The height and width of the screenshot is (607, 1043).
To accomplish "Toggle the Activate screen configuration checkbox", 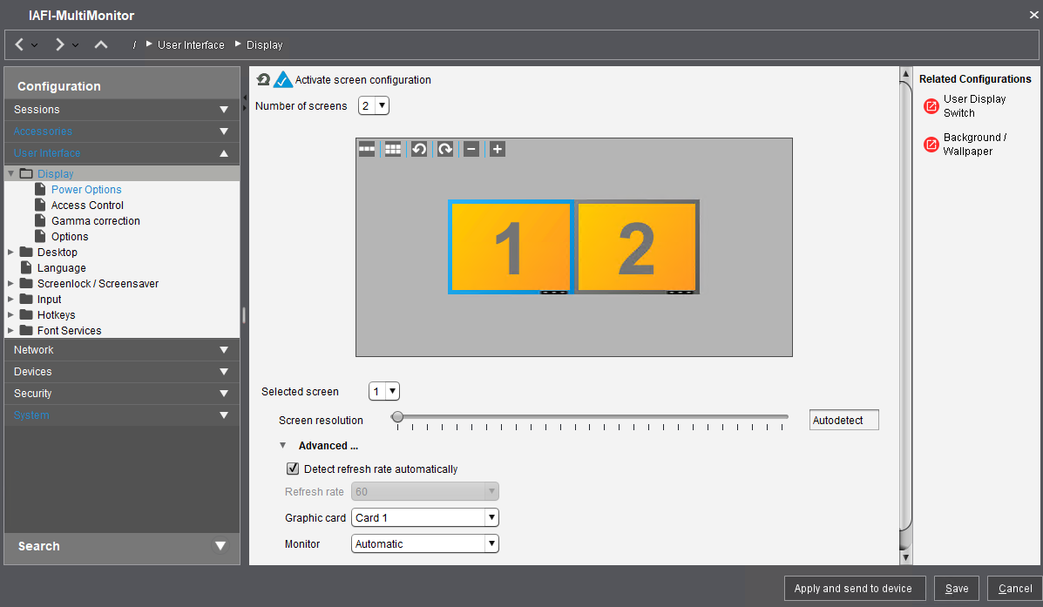I will coord(283,80).
